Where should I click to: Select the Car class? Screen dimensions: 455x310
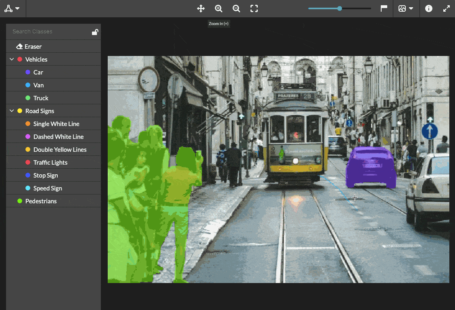[38, 72]
